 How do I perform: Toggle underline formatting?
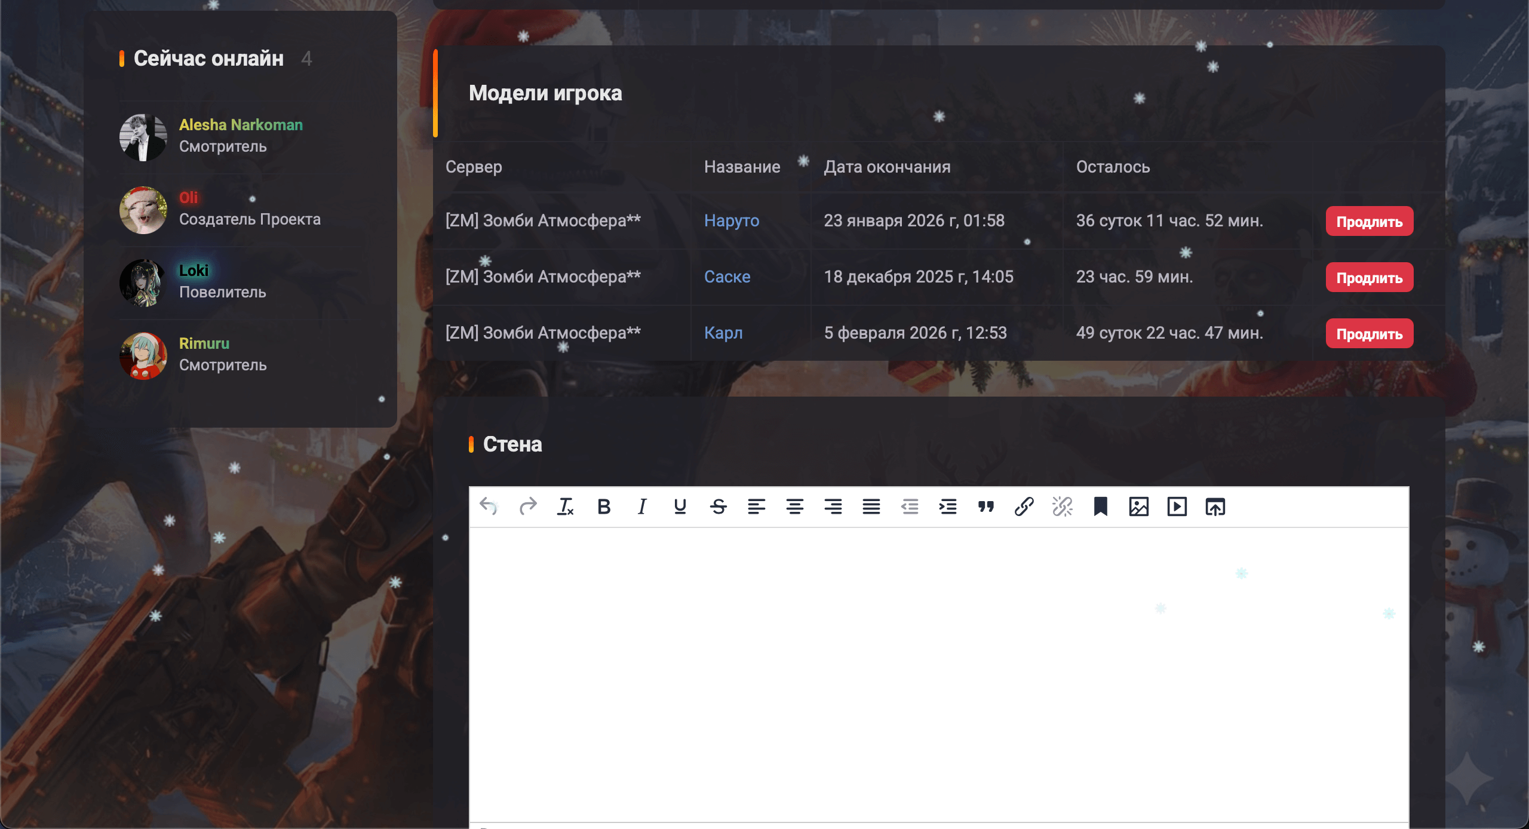coord(680,506)
